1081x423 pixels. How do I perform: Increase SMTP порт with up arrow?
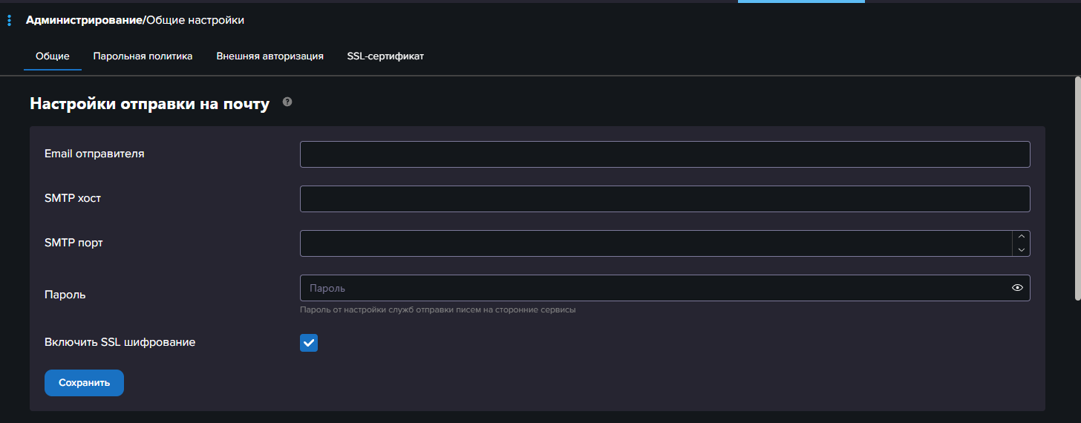pos(1022,237)
